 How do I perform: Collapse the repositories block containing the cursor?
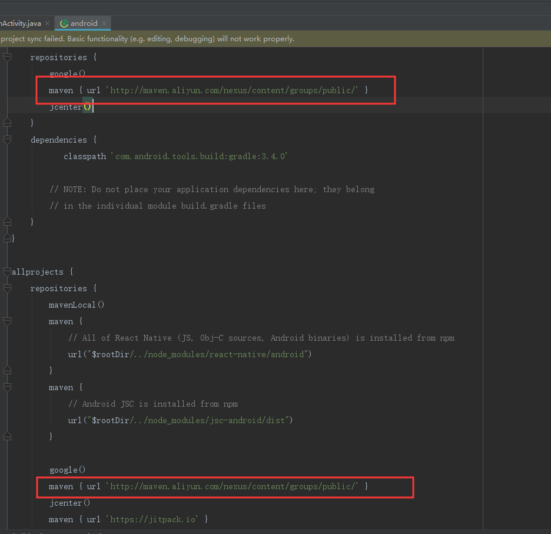tap(7, 57)
